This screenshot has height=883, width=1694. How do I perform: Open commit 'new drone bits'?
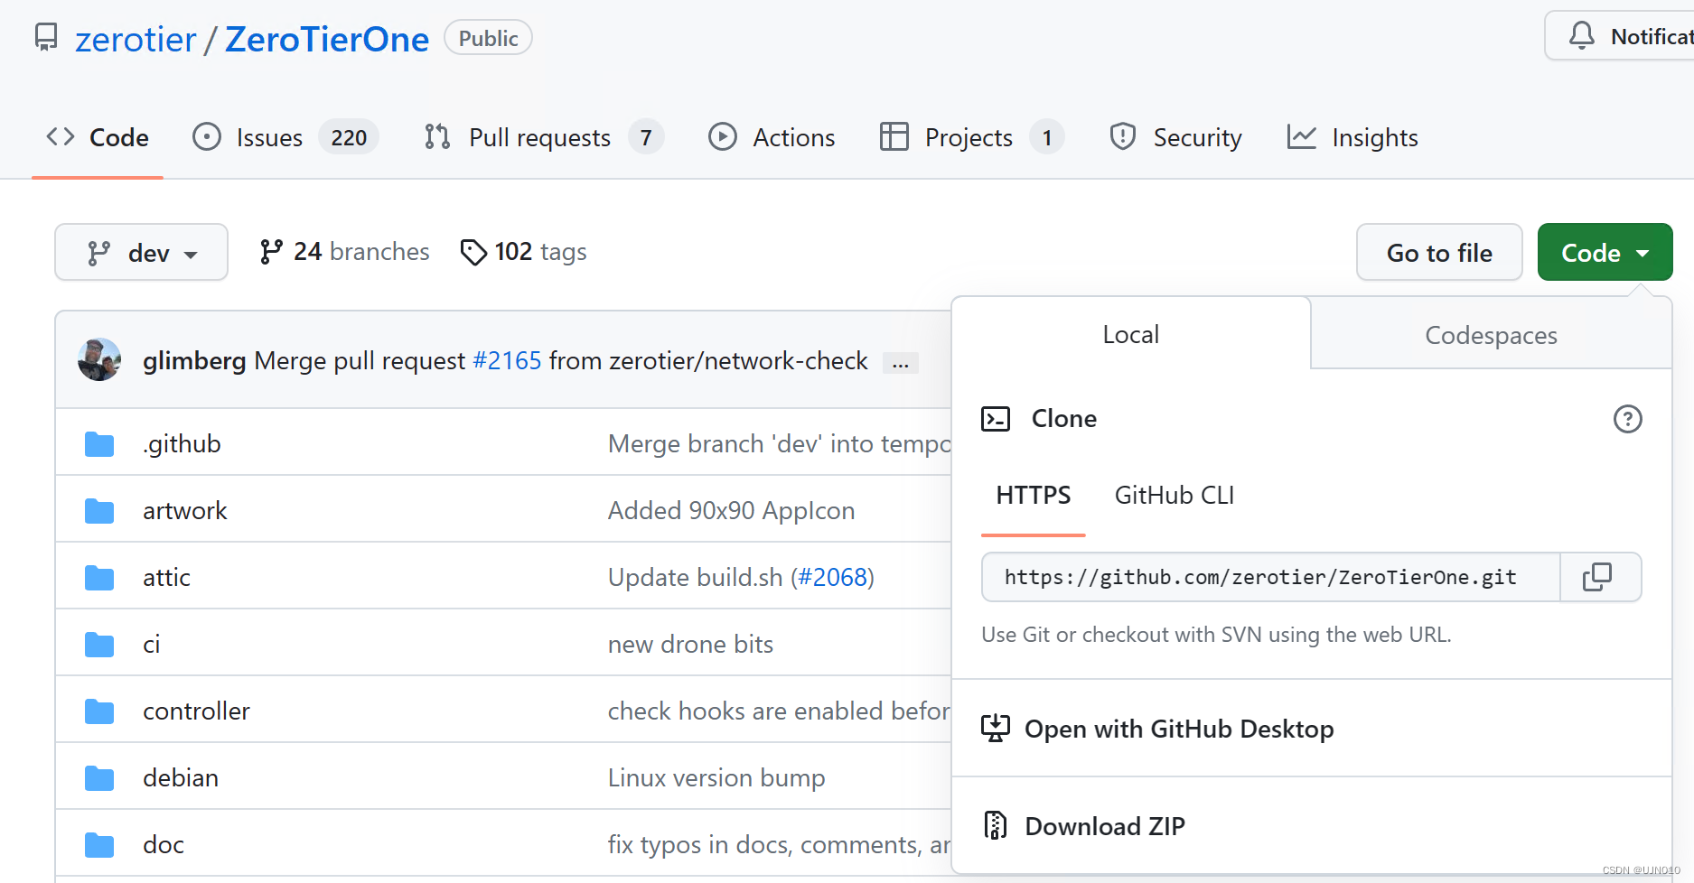(691, 644)
